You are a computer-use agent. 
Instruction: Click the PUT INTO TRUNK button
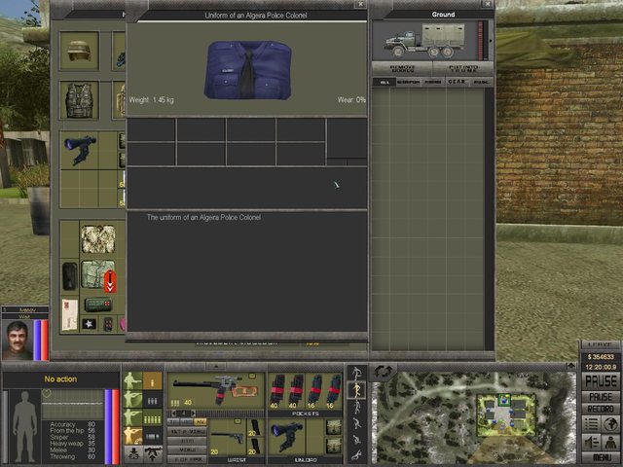point(463,68)
